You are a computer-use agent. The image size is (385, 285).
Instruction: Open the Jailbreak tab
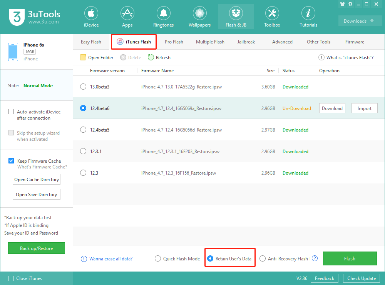tap(246, 42)
